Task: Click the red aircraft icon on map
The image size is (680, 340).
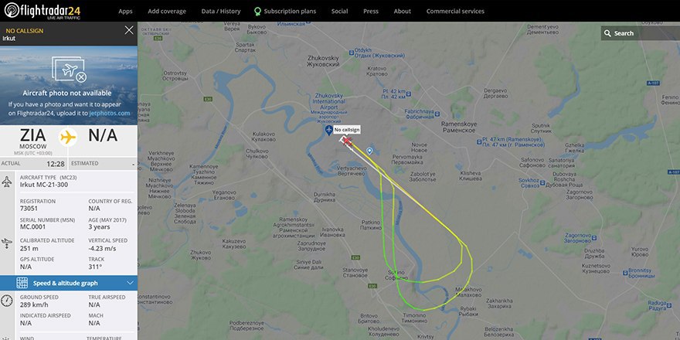Action: 347,141
